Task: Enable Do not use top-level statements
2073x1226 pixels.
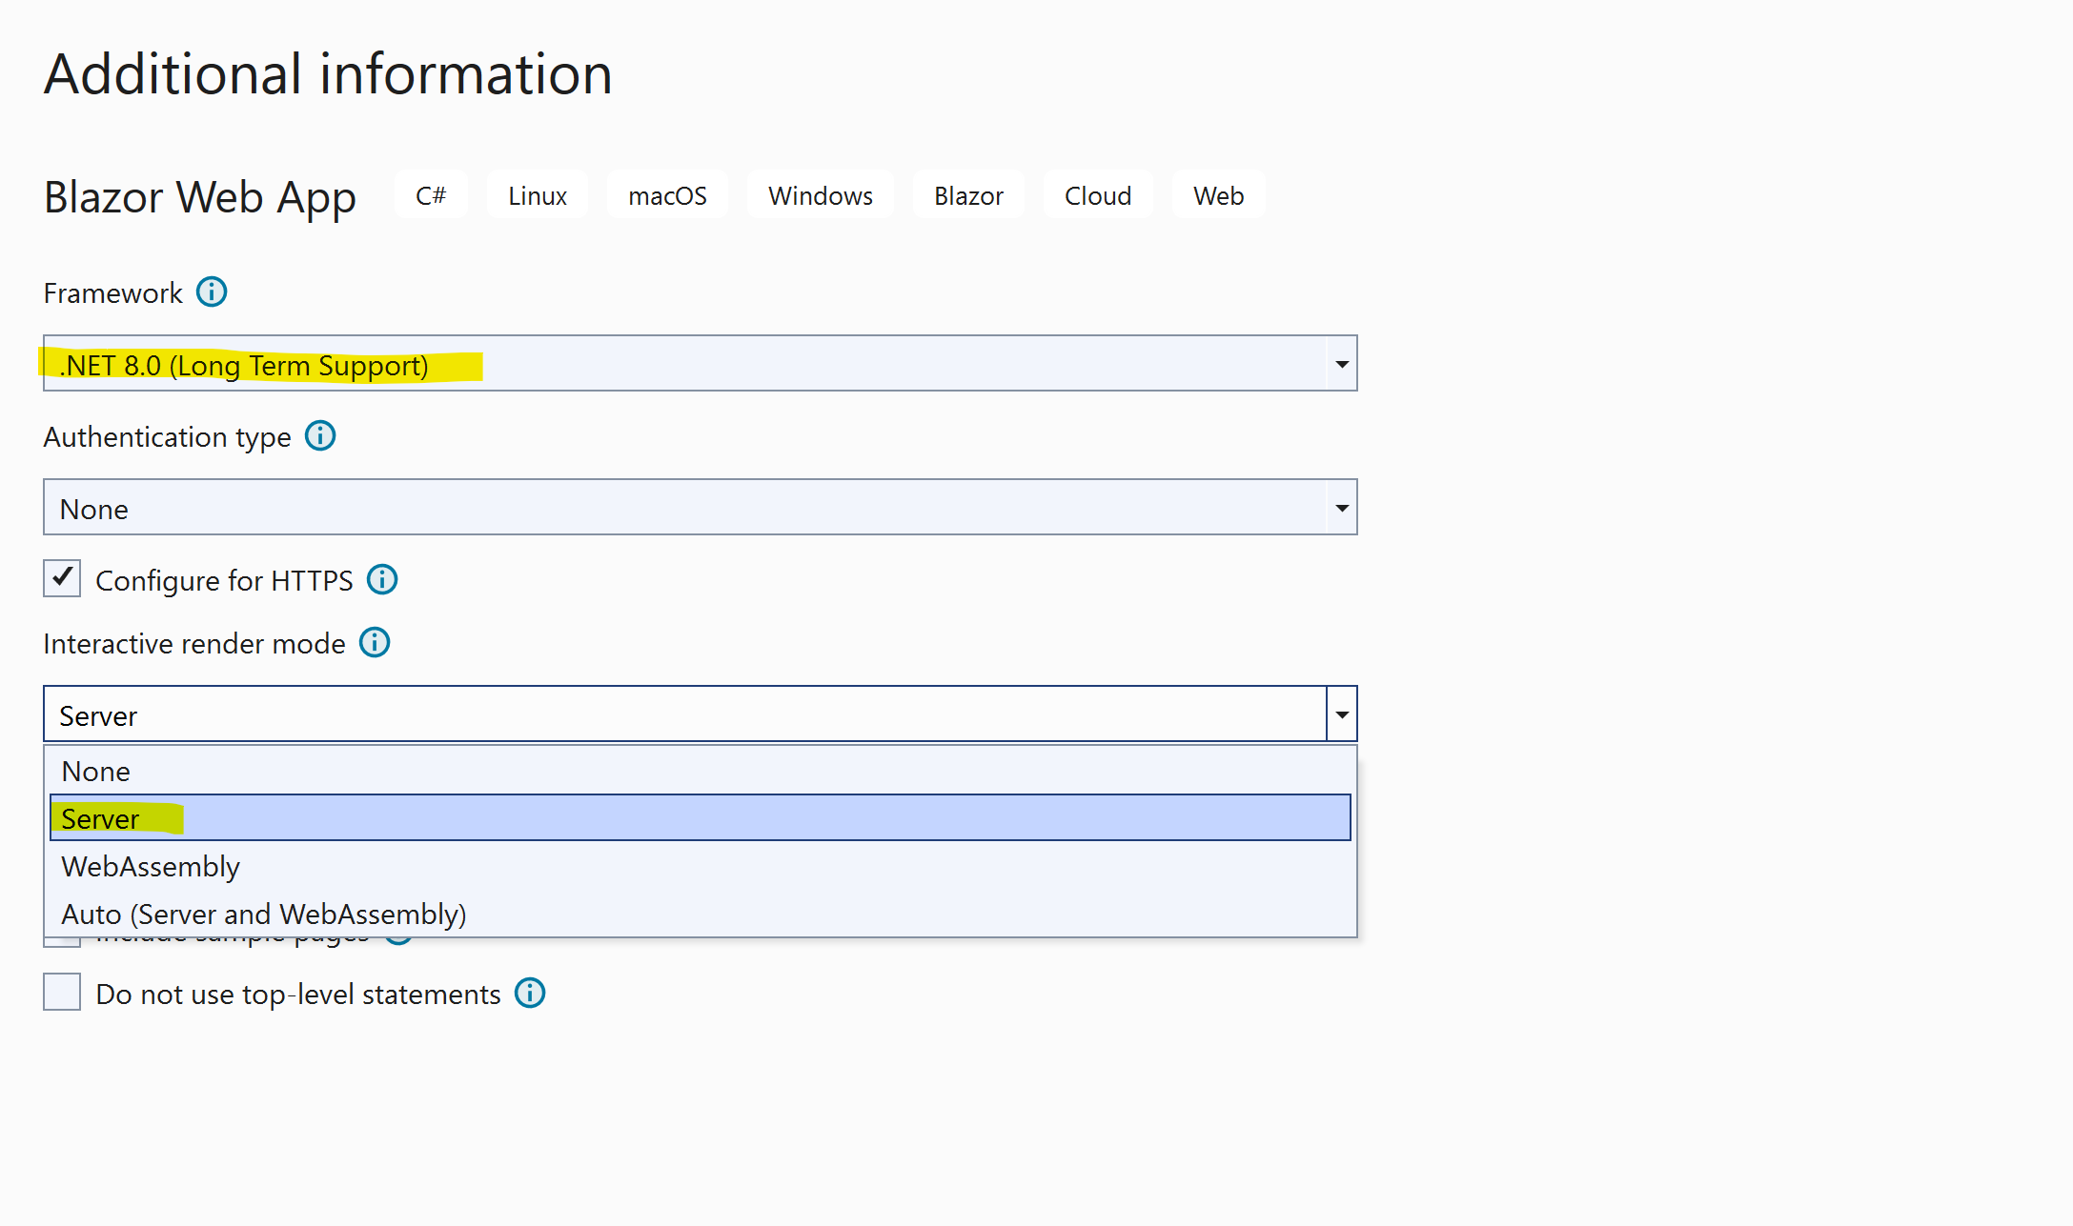Action: point(62,992)
